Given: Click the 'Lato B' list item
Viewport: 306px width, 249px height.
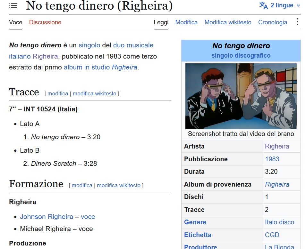Looking at the screenshot, I should tap(30, 150).
